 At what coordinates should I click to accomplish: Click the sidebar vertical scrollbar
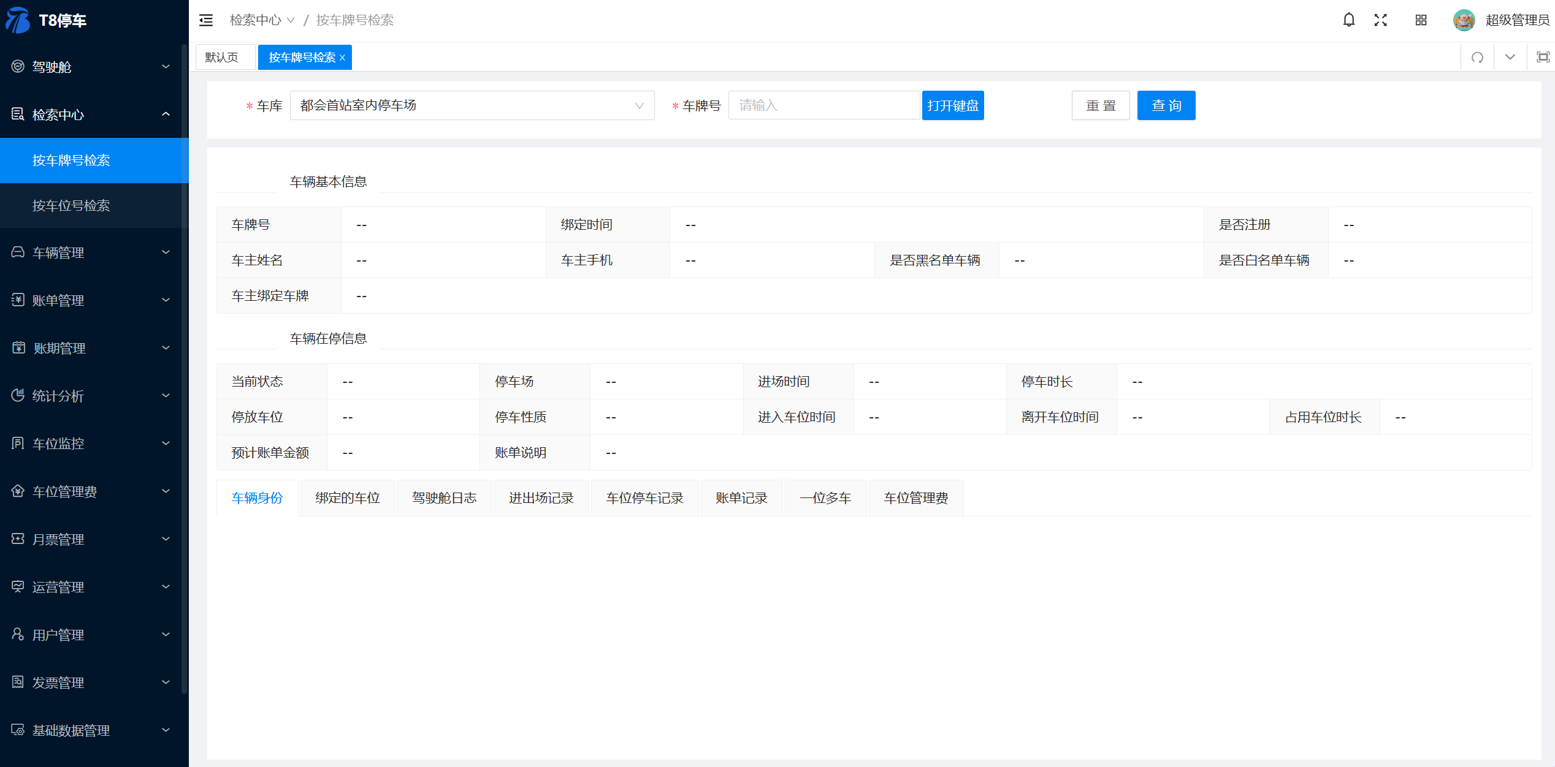click(x=184, y=368)
